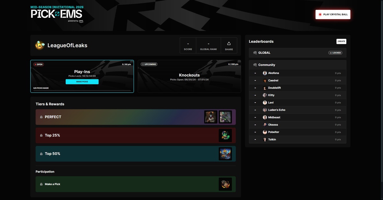This screenshot has width=383, height=200.
Task: Click the share upload icon
Action: (x=229, y=43)
